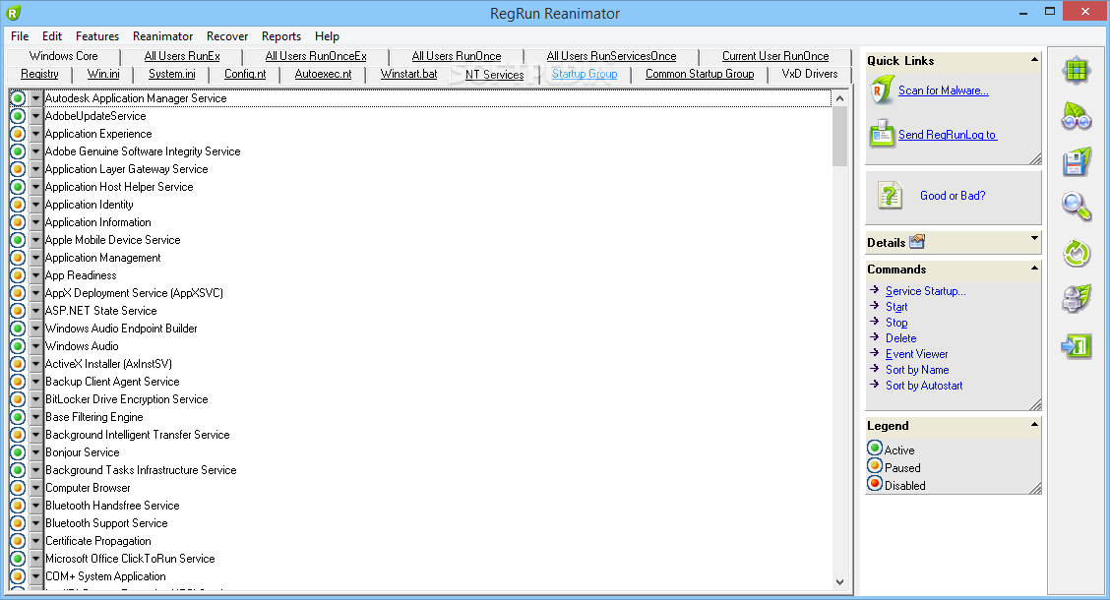The width and height of the screenshot is (1110, 600).
Task: Click the red Disabled legend indicator
Action: coord(875,484)
